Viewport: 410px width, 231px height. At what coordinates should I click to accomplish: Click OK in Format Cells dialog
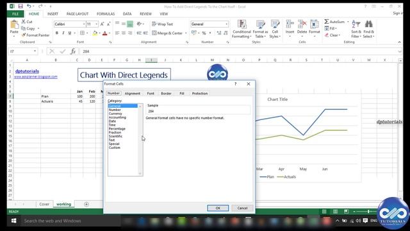tap(218, 208)
